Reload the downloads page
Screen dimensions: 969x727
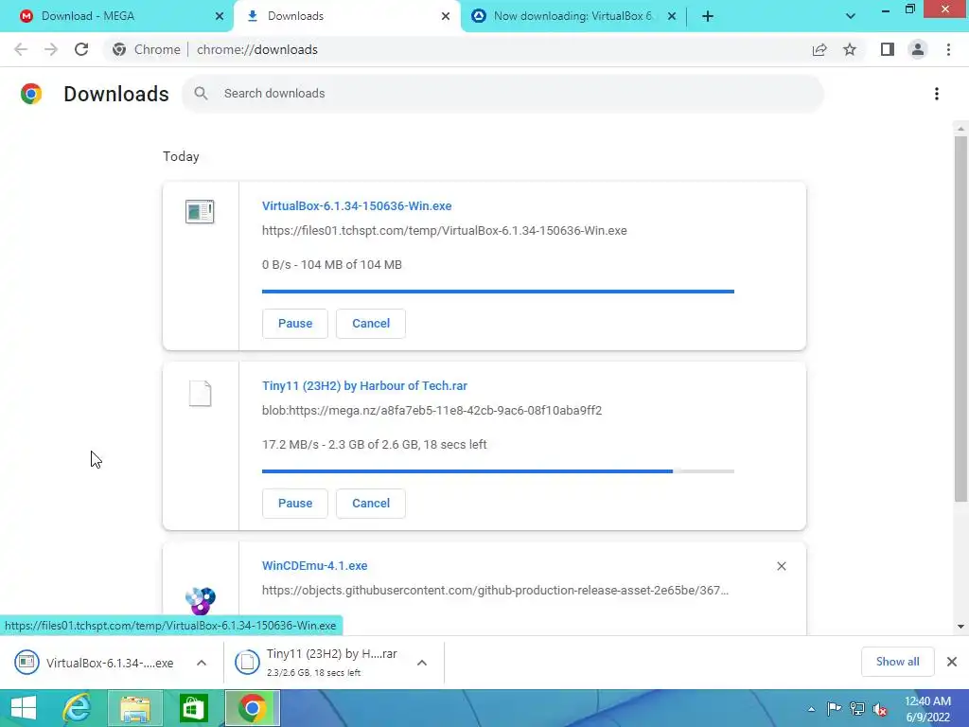pos(81,49)
